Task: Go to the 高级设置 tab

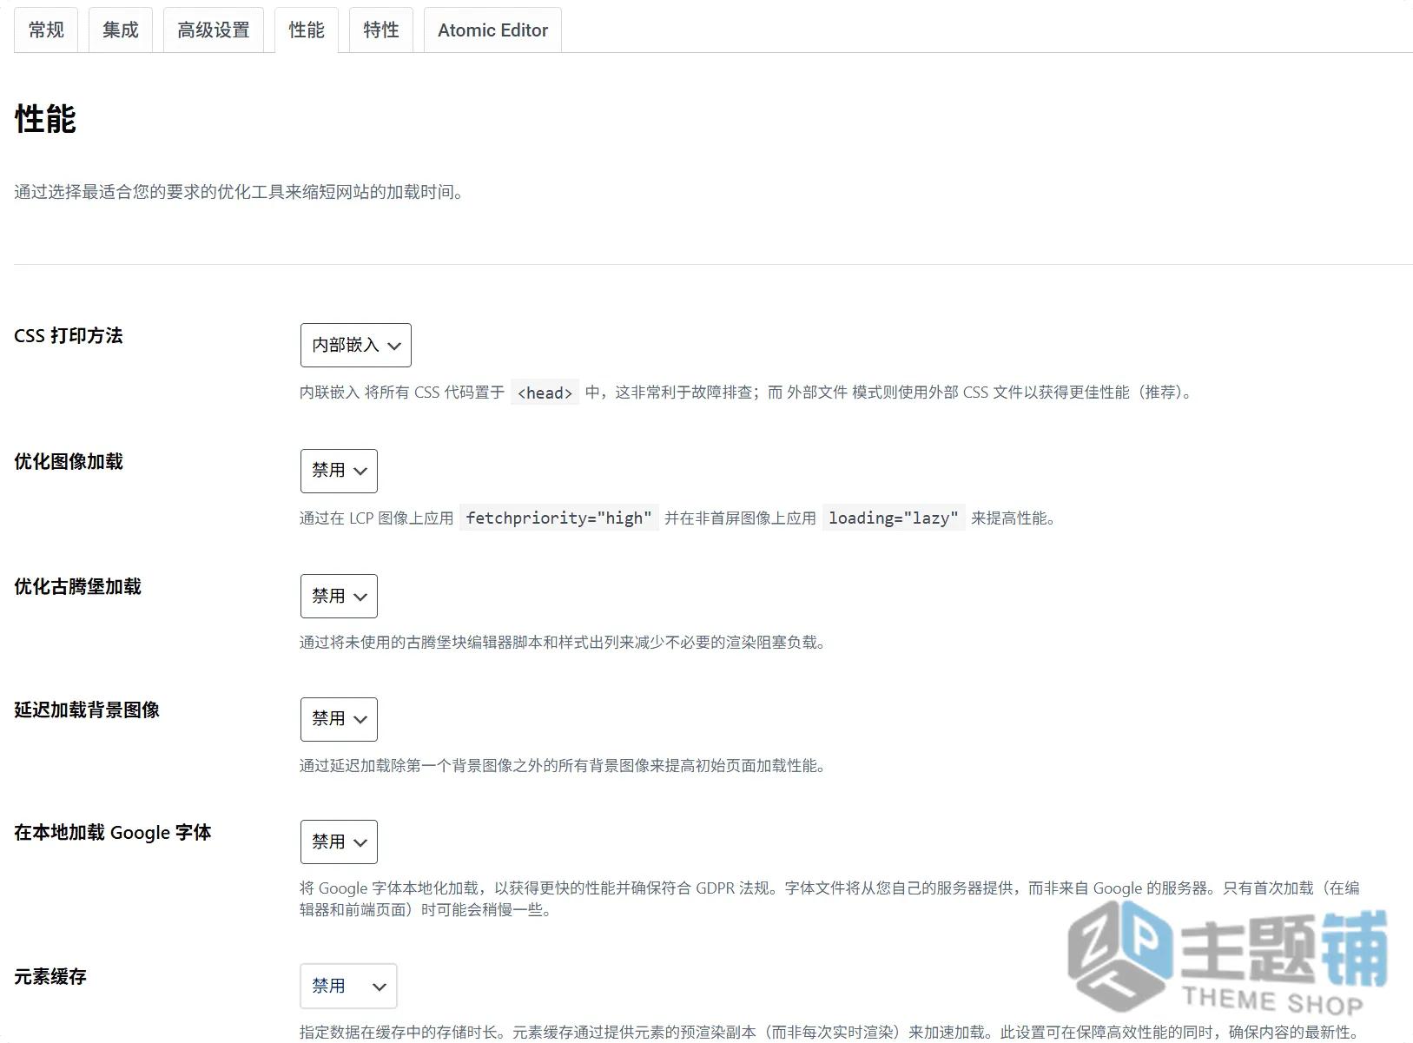Action: coord(214,30)
